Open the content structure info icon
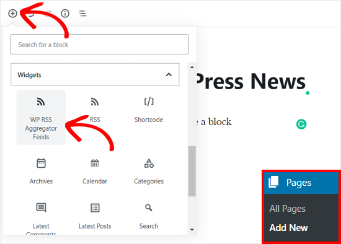This screenshot has width=341, height=244. tap(65, 14)
